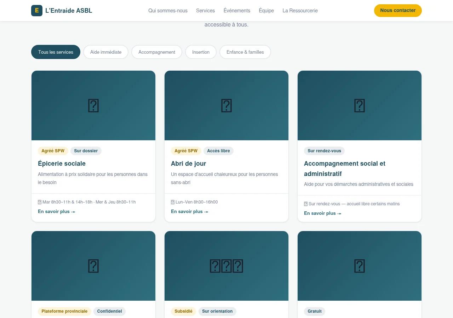Screen dimensions: 453x318
Task: Click the yellow E logo icon
Action: pyautogui.click(x=37, y=11)
